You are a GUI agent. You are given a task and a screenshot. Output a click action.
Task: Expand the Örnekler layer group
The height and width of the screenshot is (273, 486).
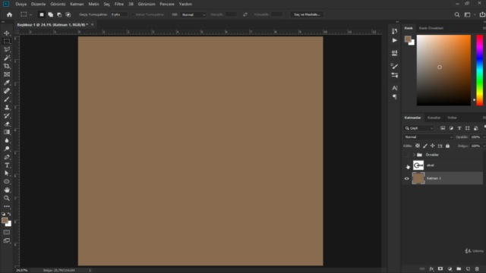click(414, 155)
